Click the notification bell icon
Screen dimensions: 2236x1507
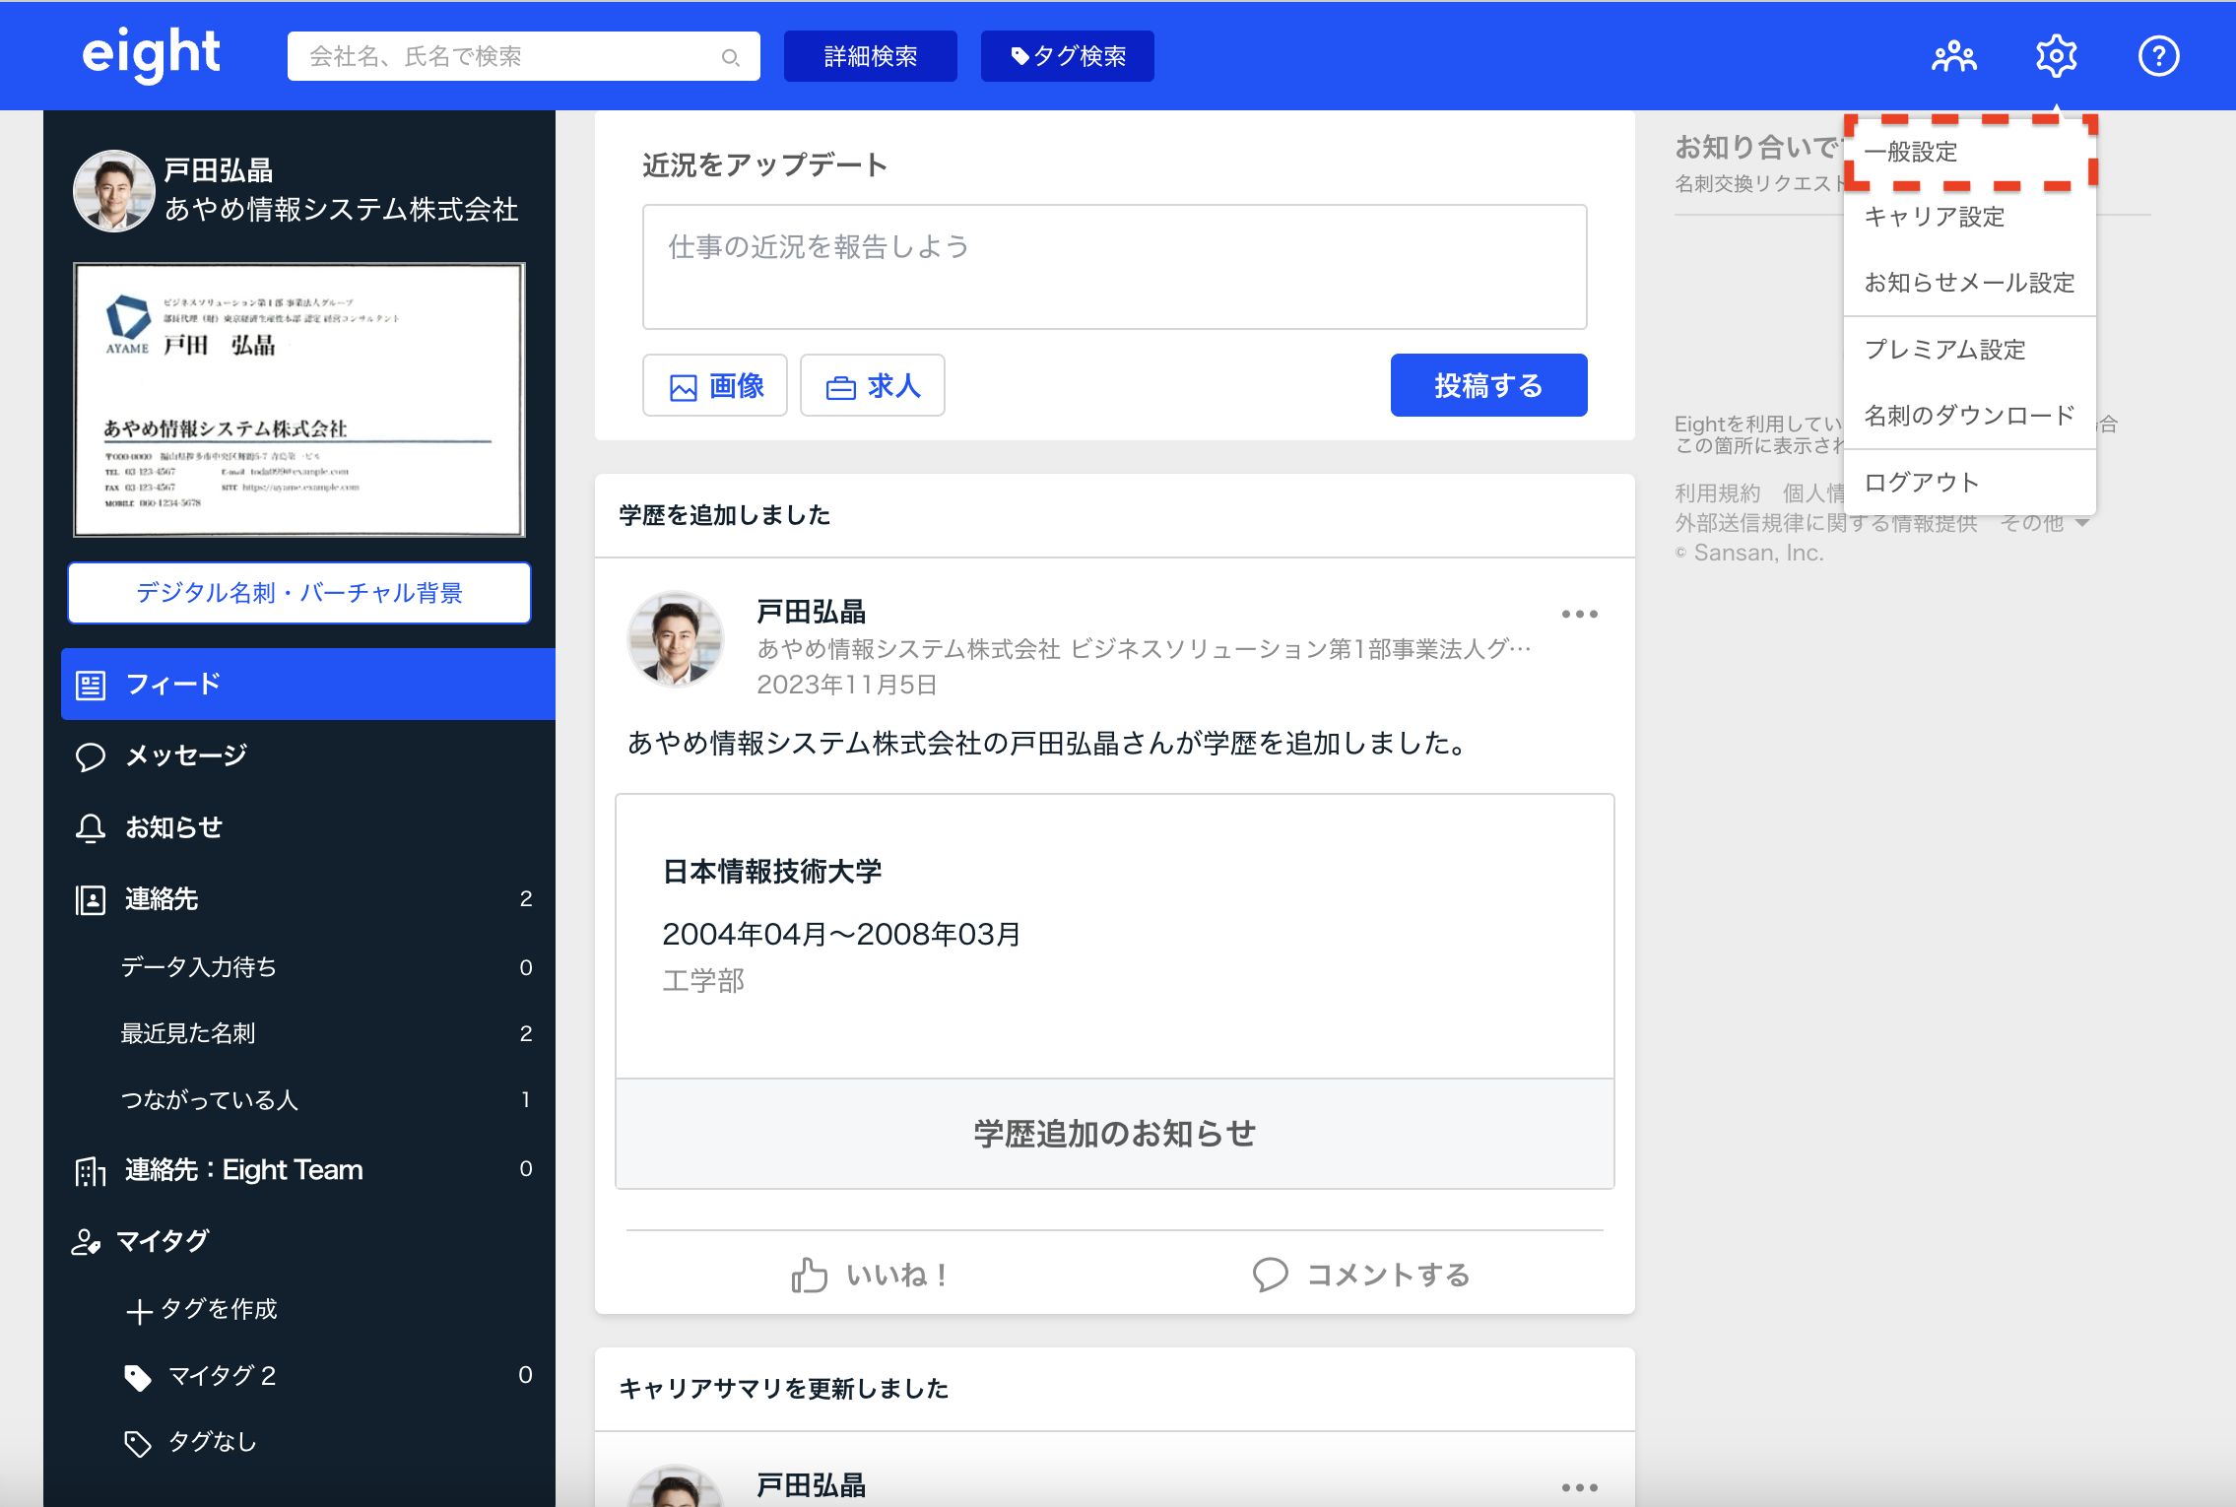(91, 828)
